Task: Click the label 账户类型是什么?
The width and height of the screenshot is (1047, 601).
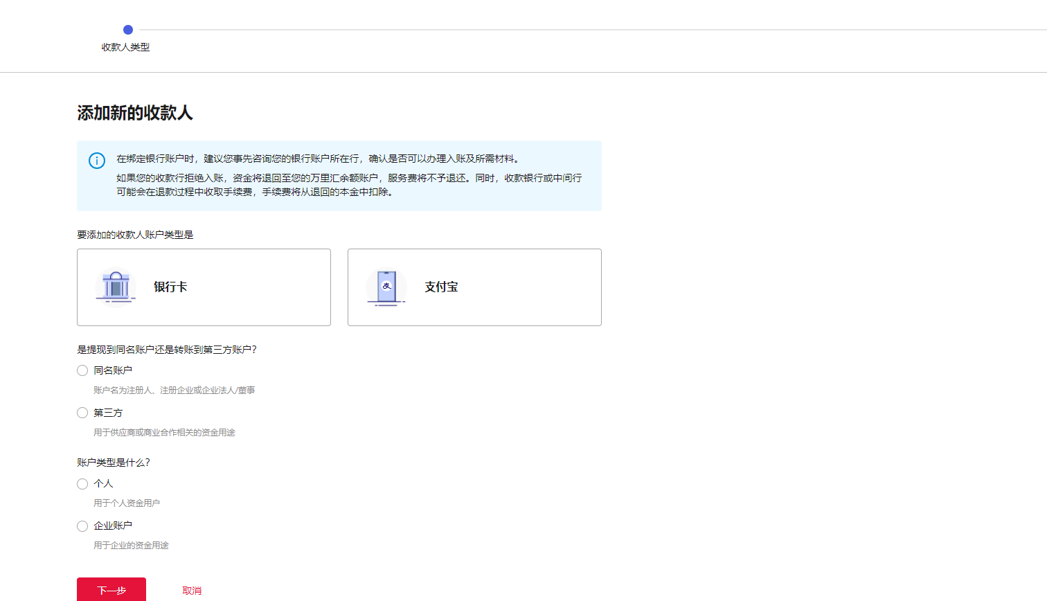Action: point(111,462)
